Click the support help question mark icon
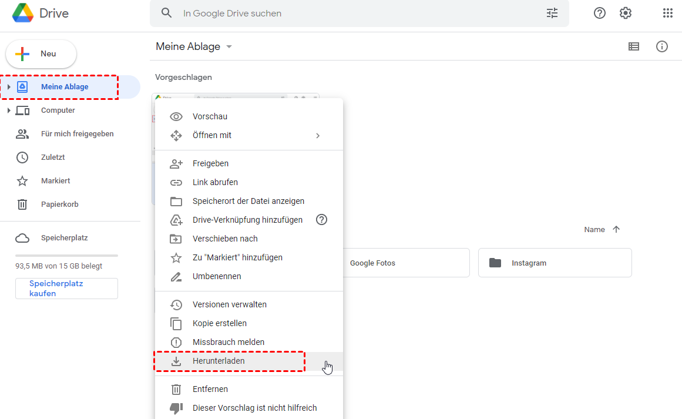The width and height of the screenshot is (682, 419). coord(600,13)
